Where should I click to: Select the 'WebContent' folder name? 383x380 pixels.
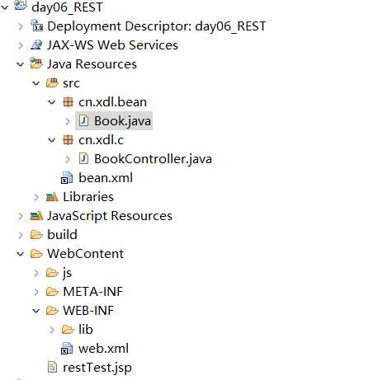(86, 254)
